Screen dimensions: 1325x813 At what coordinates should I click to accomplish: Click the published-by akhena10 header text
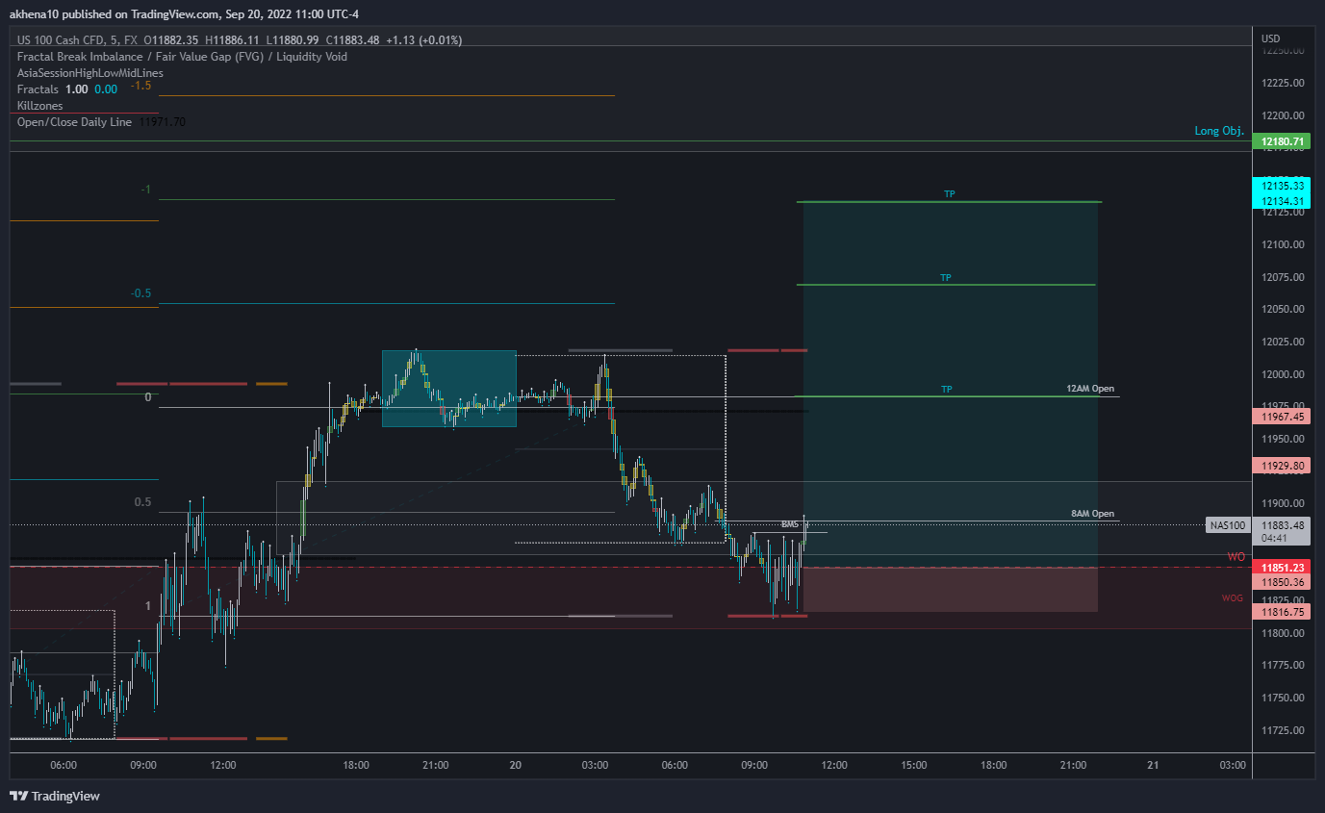[x=184, y=14]
